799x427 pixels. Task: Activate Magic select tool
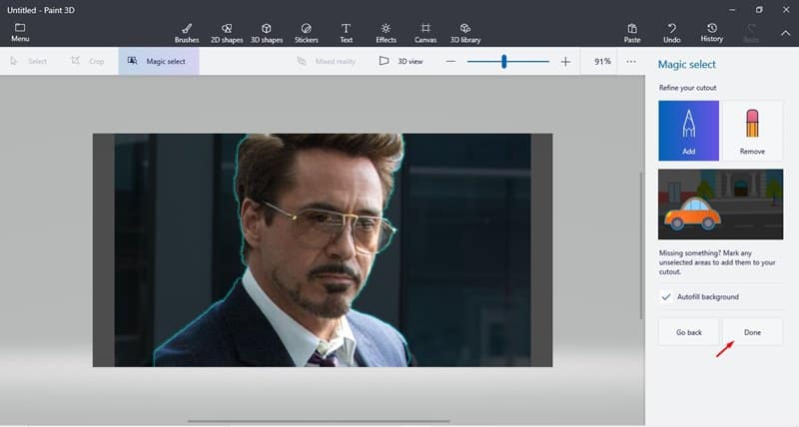(159, 61)
